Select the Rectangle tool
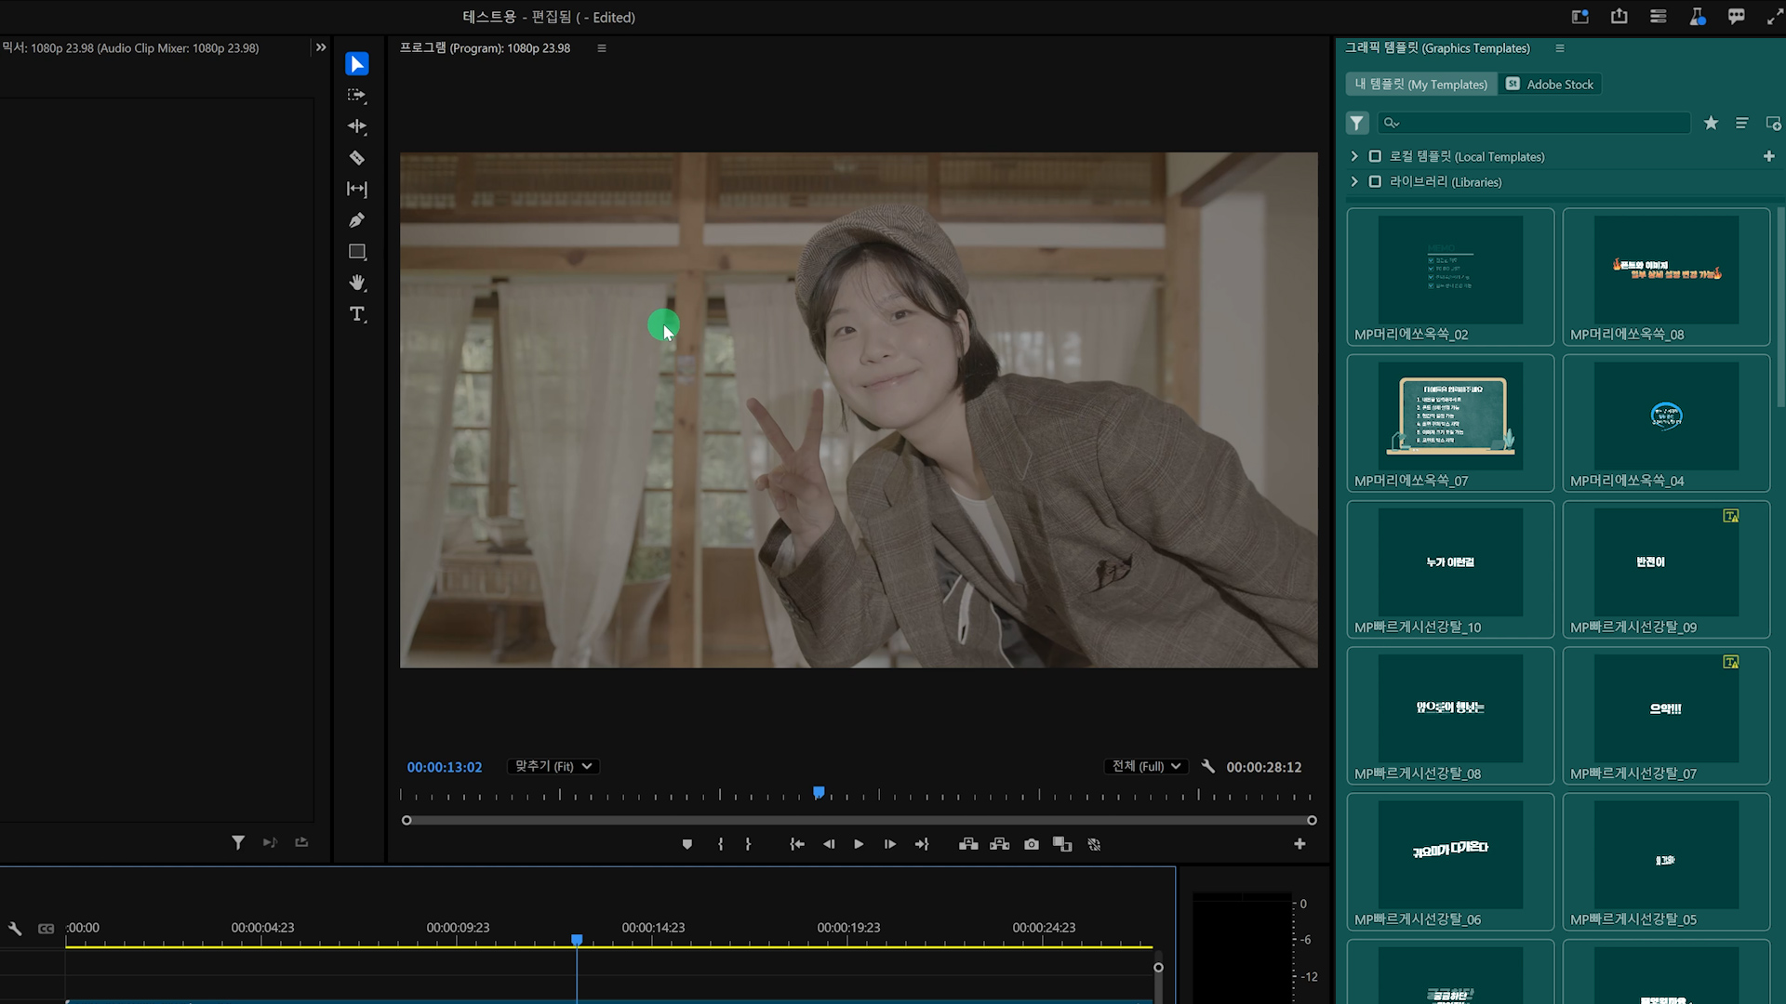1786x1004 pixels. tap(357, 252)
